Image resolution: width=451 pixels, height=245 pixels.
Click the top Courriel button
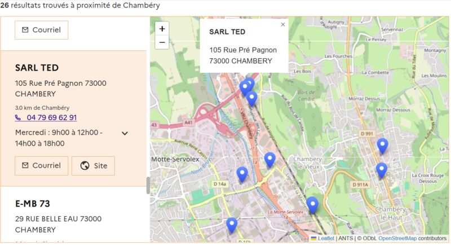click(x=41, y=30)
